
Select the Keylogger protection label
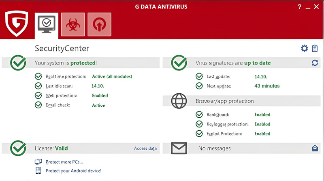(228, 124)
